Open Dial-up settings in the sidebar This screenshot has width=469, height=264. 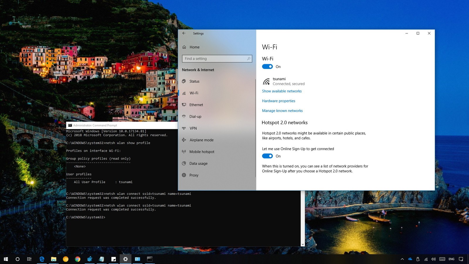(x=195, y=116)
